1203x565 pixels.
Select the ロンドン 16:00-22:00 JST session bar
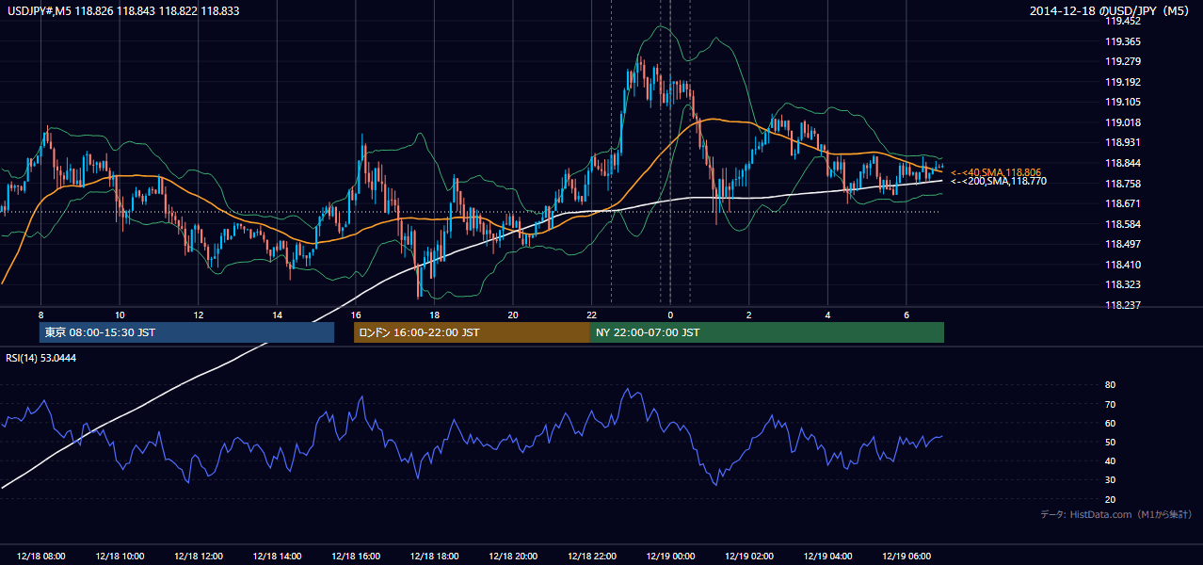coord(472,332)
